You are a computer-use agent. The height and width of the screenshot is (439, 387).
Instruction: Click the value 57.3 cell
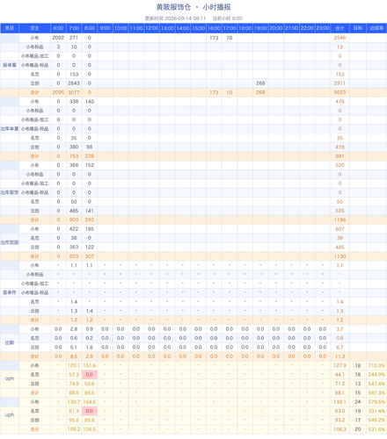coord(74,374)
